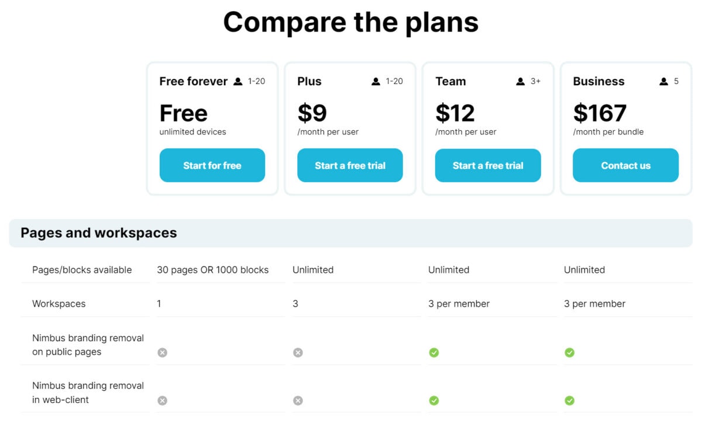
Task: Click the 3+ users icon on the Team card
Action: click(x=520, y=81)
